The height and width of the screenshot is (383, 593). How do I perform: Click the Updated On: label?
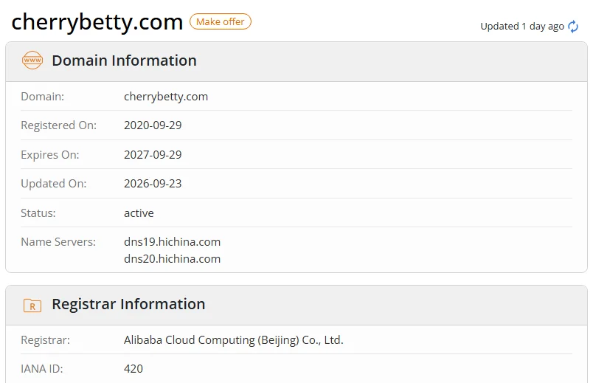pos(54,184)
